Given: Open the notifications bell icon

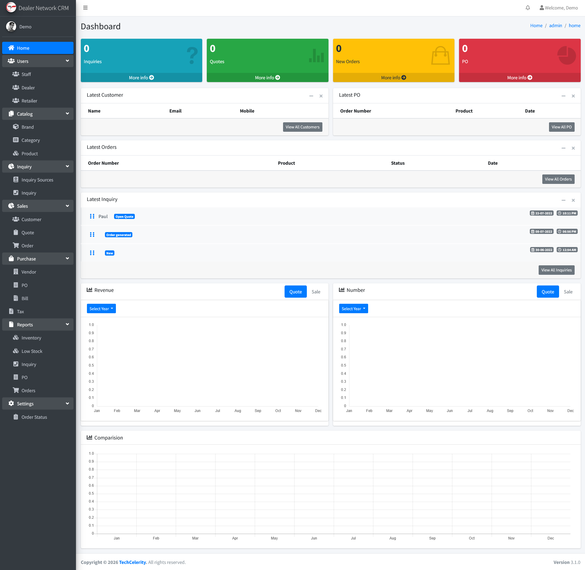Looking at the screenshot, I should [528, 8].
